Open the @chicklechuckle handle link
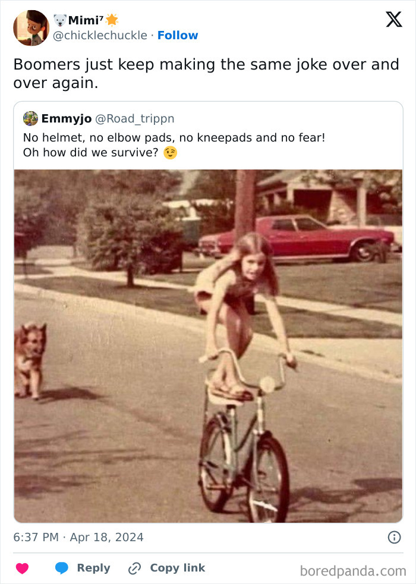 (100, 35)
